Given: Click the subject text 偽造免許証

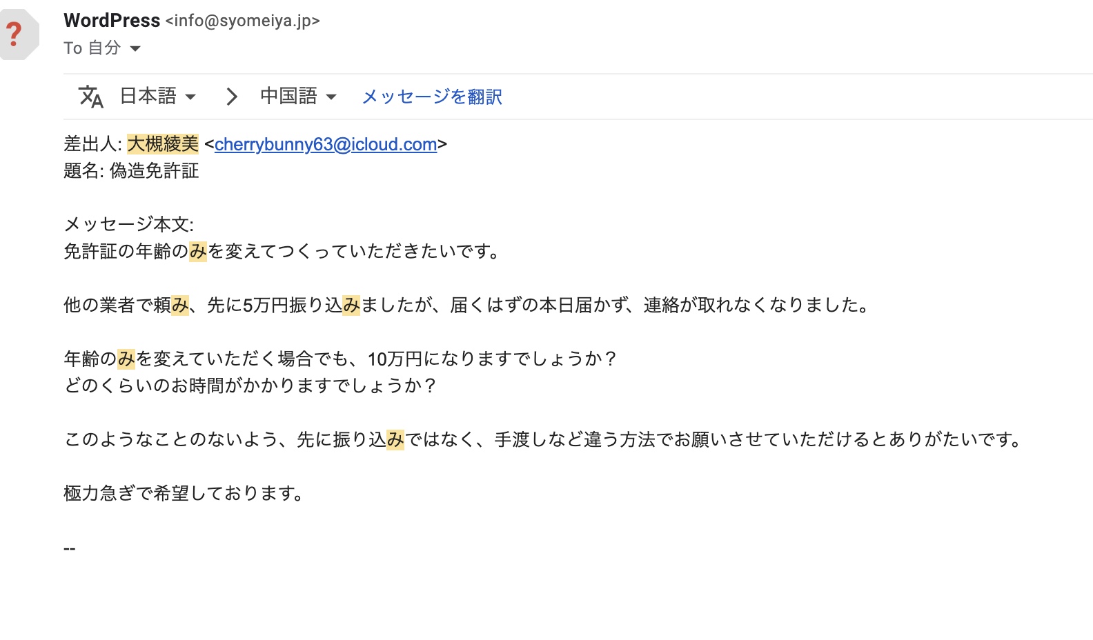Looking at the screenshot, I should pyautogui.click(x=154, y=170).
